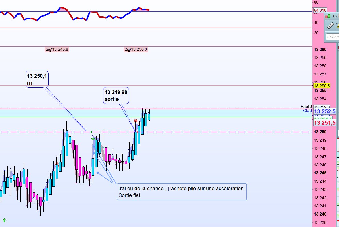Select the ruler measuring tool
The width and height of the screenshot is (339, 227).
[330, 26]
